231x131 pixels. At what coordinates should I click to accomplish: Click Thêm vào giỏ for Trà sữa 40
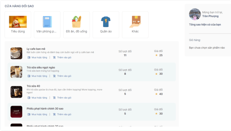click(x=64, y=98)
